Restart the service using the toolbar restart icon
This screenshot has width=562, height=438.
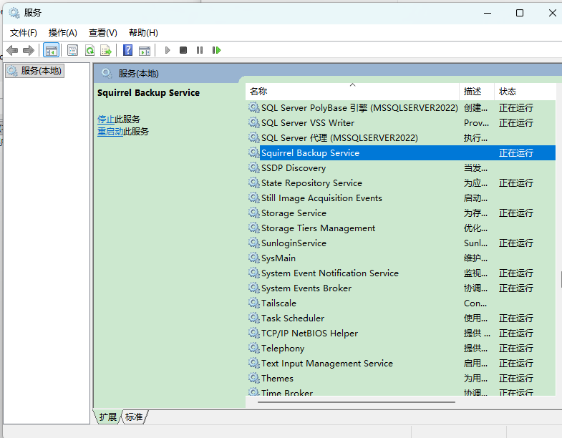pyautogui.click(x=216, y=50)
